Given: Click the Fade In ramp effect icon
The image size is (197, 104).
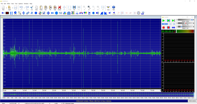Looking at the screenshot, I should (x=102, y=13).
